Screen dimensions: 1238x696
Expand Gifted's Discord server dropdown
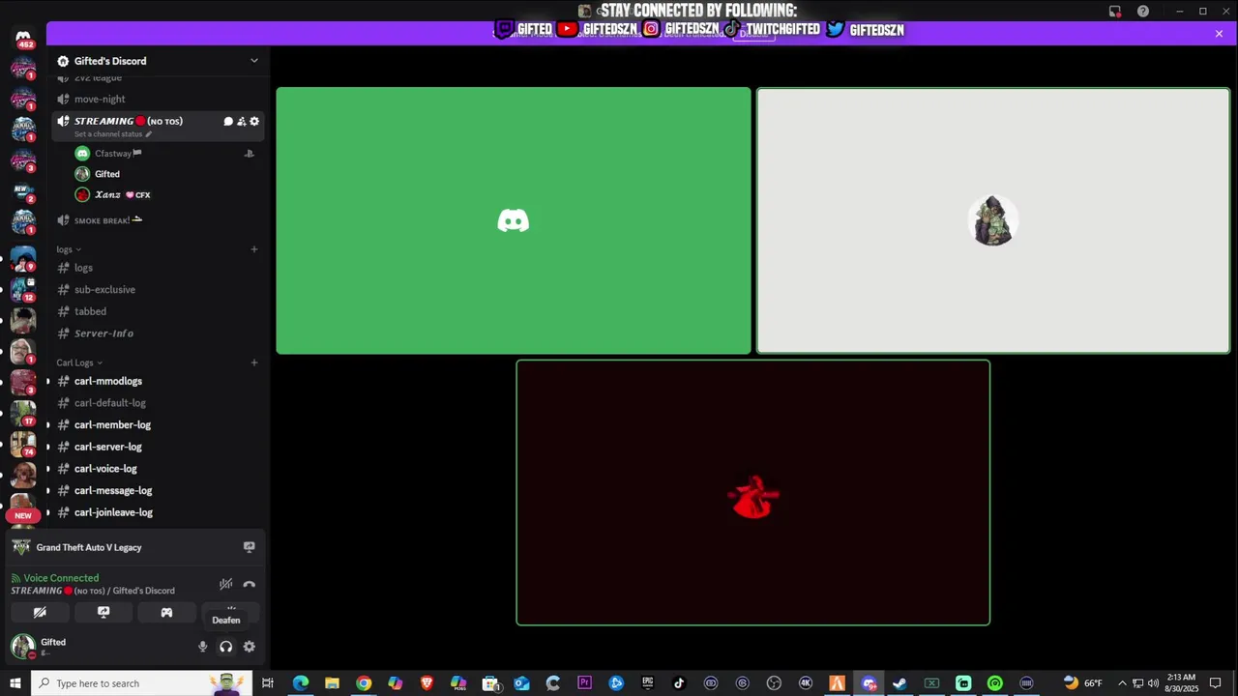pos(254,61)
